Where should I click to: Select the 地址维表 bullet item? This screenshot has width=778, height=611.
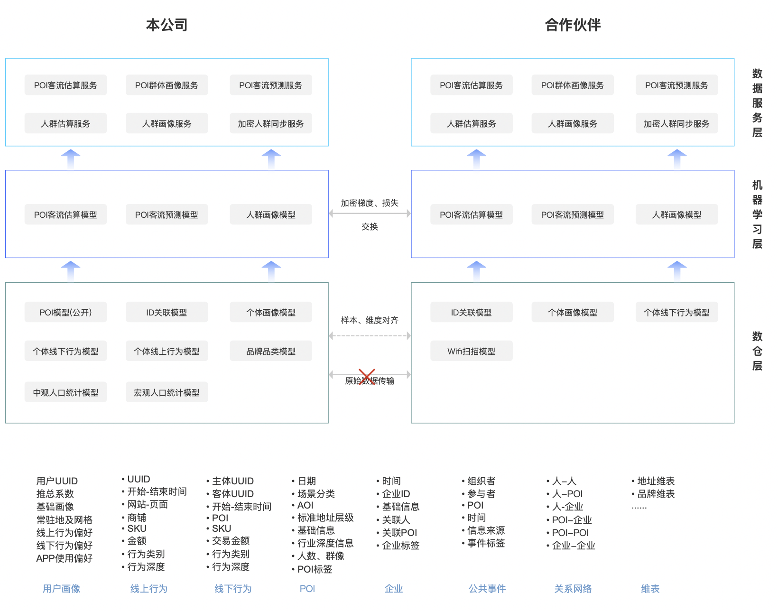coord(654,481)
